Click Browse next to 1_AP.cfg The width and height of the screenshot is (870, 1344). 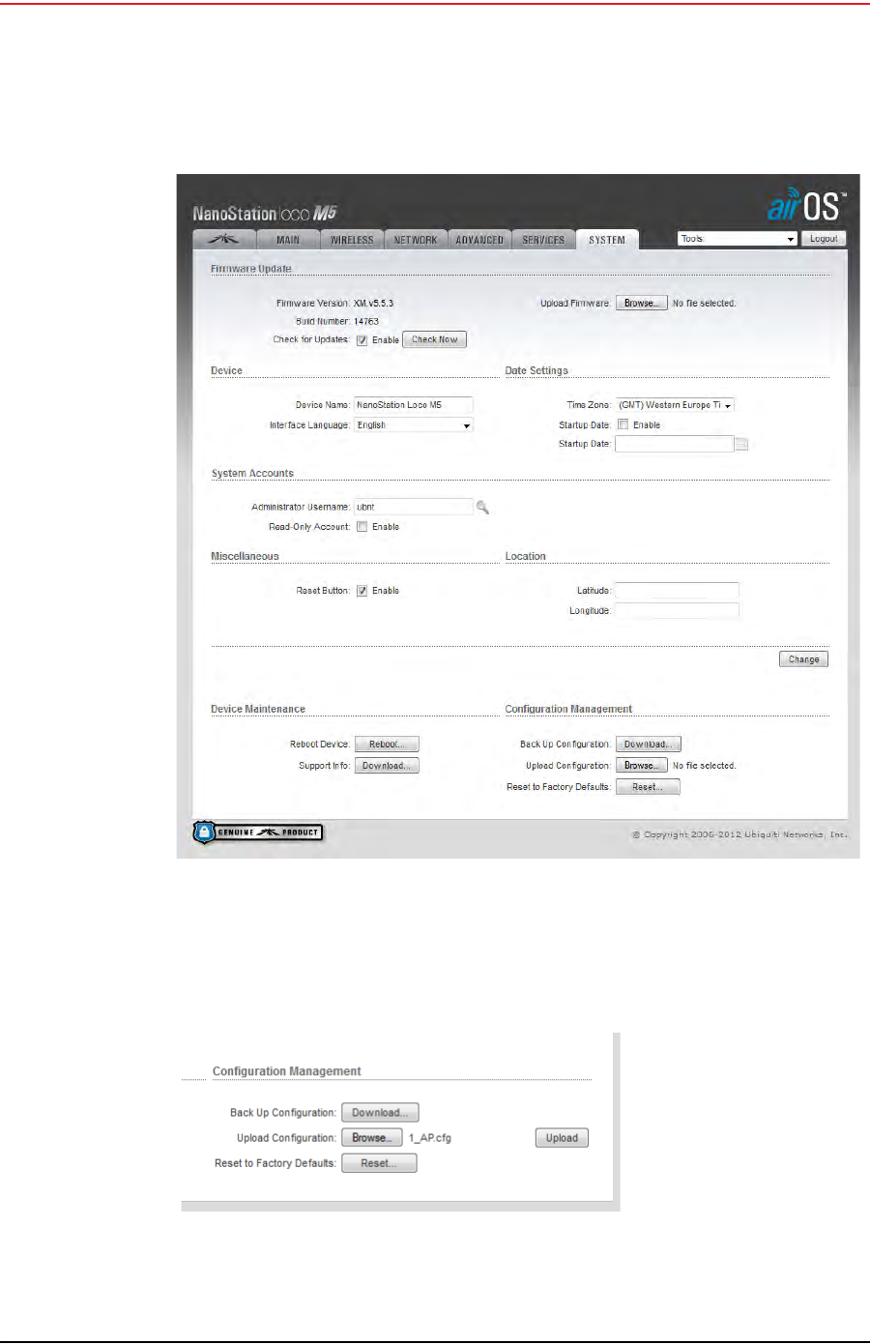point(372,1138)
